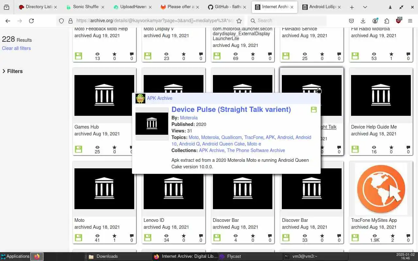The height and width of the screenshot is (261, 418).
Task: Close the Internet Archive tab
Action: pyautogui.click(x=292, y=7)
